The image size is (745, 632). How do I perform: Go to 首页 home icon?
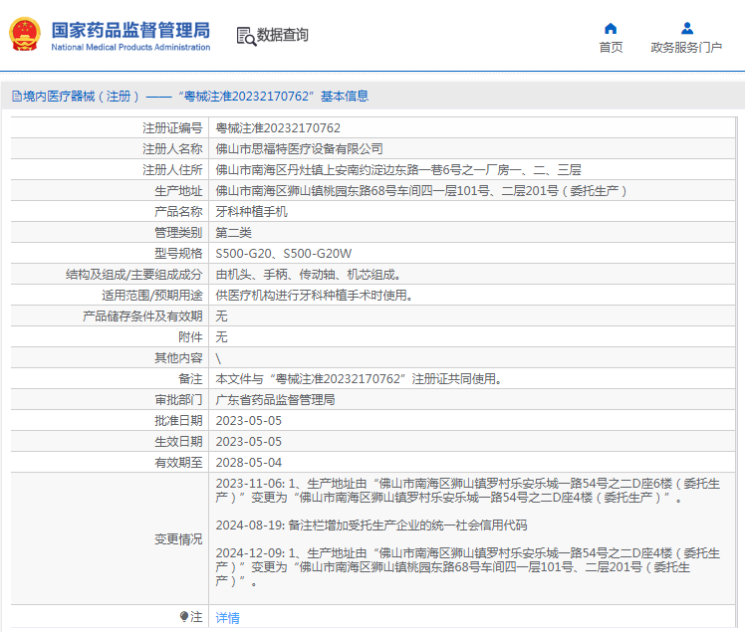(x=611, y=29)
